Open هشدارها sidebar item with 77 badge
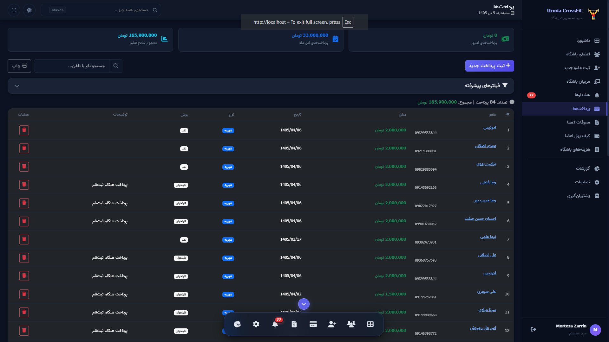The image size is (609, 342). tap(565, 95)
